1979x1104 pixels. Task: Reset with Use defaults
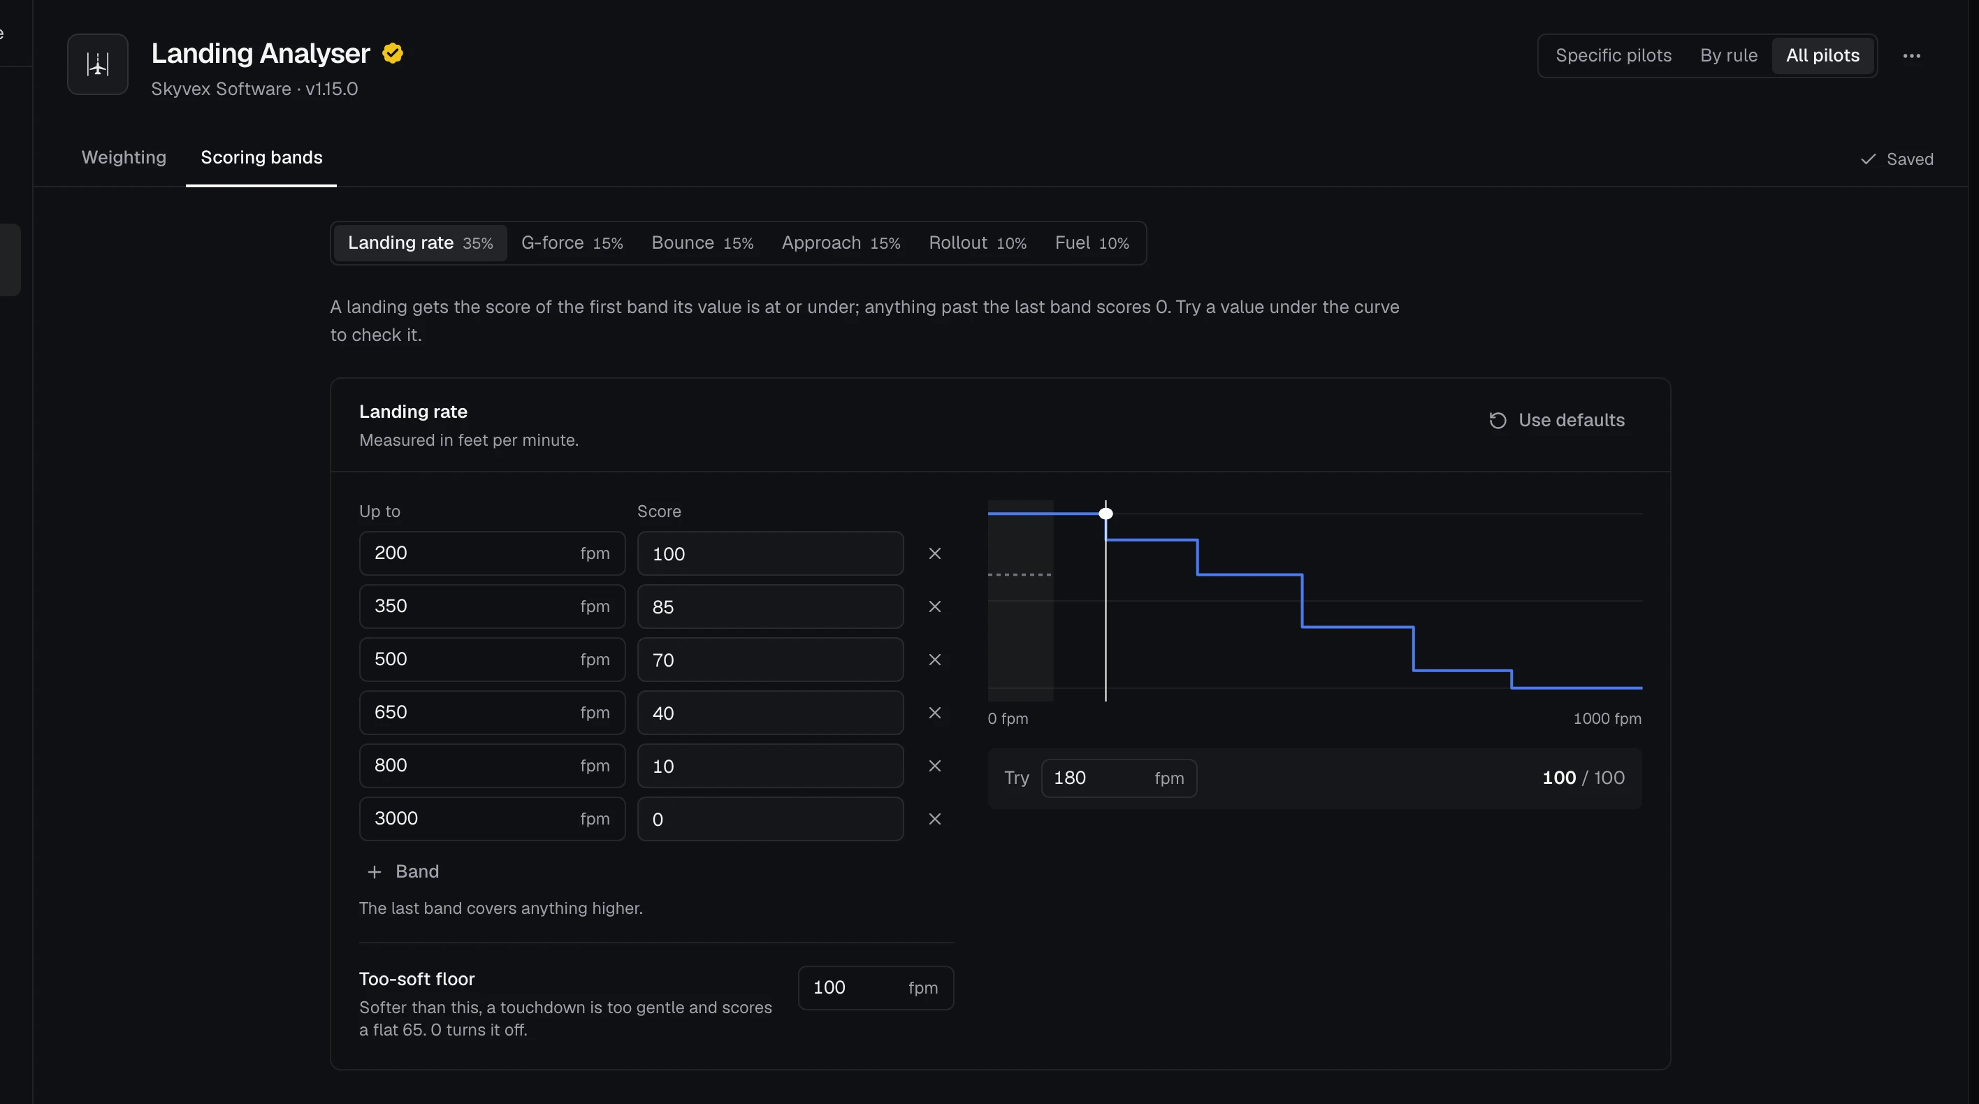click(1557, 420)
